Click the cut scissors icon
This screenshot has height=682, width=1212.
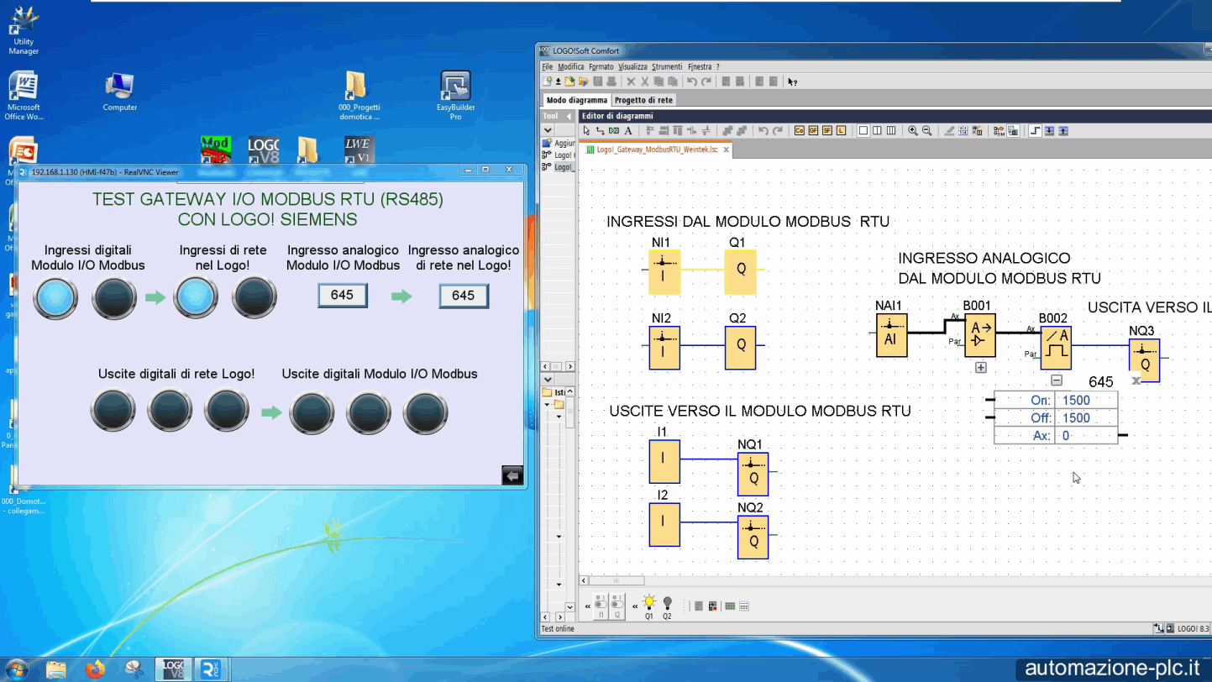644,81
